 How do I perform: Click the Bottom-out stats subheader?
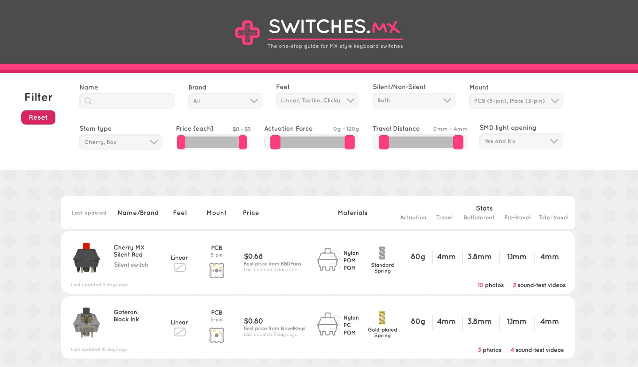479,218
